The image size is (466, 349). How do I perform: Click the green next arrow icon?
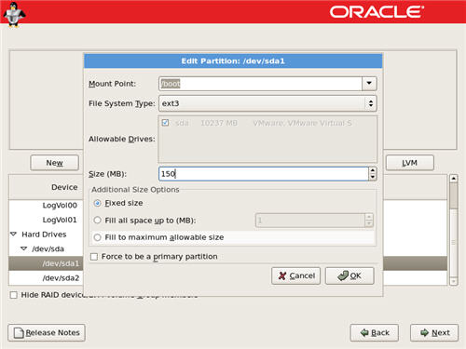[x=424, y=333]
